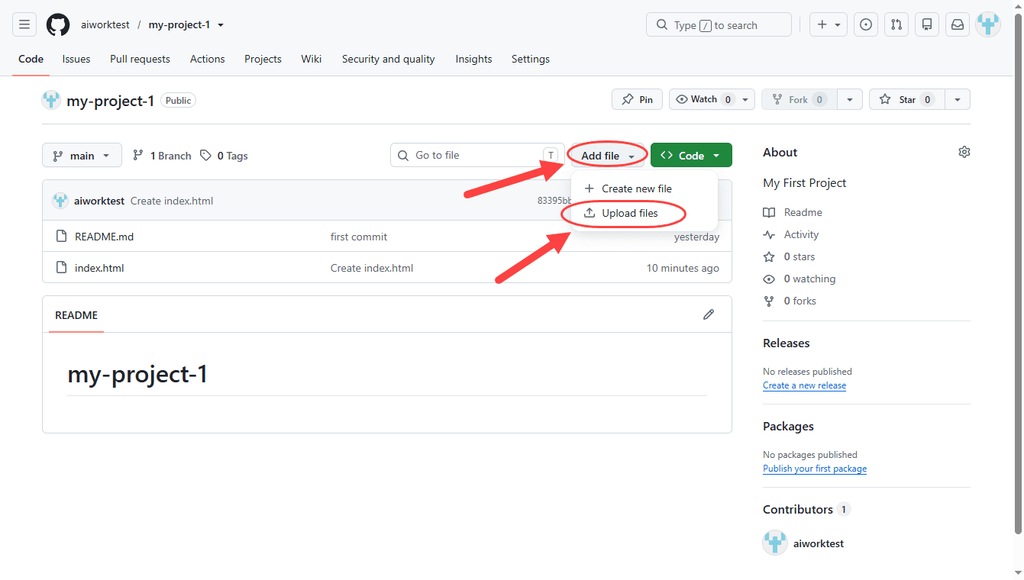Click the Releases heading link
Image resolution: width=1024 pixels, height=580 pixels.
787,343
